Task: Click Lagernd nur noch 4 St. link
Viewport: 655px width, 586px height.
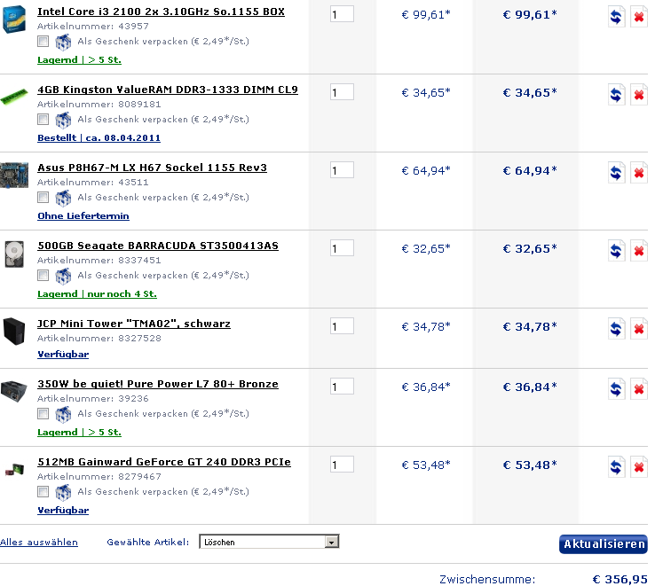Action: (x=97, y=294)
